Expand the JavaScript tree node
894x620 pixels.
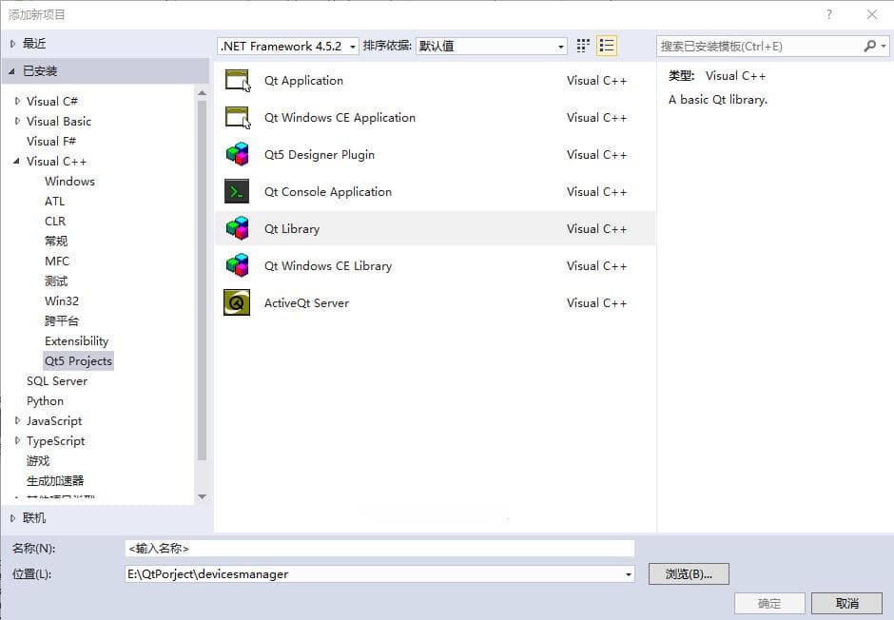coord(17,420)
